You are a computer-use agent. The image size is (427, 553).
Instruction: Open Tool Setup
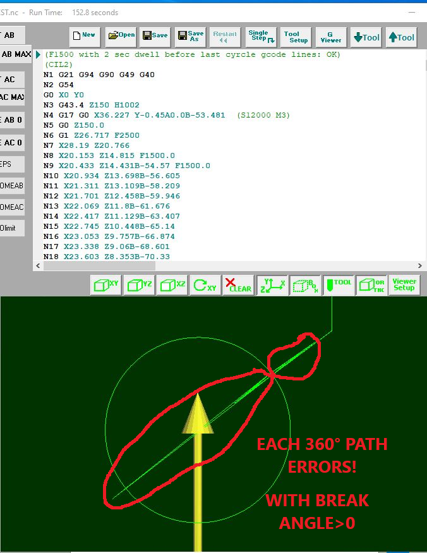tap(296, 37)
